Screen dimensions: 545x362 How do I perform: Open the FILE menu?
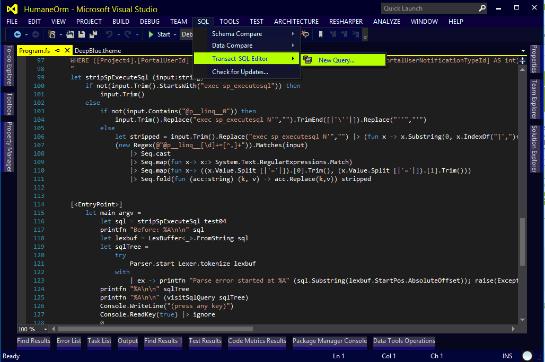[12, 22]
